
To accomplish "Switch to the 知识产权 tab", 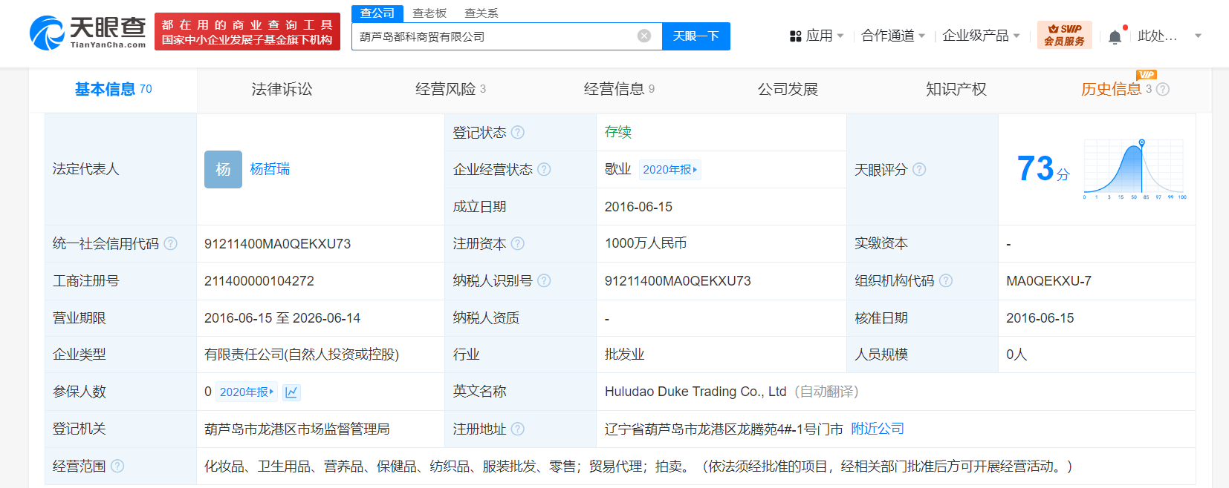I will (956, 89).
